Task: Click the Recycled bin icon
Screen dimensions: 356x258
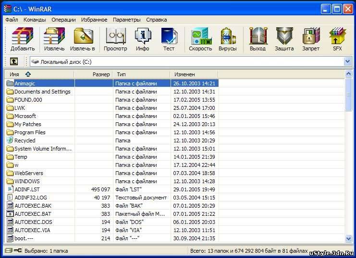Action: coord(10,140)
